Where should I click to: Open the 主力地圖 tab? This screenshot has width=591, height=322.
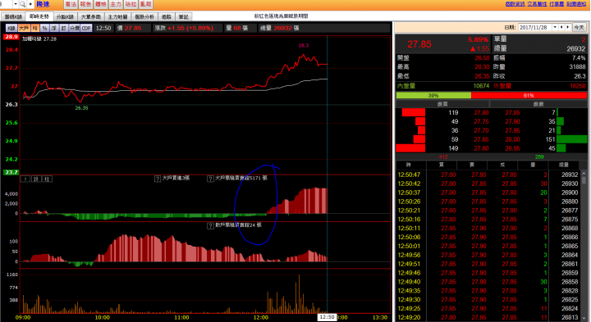[x=117, y=16]
